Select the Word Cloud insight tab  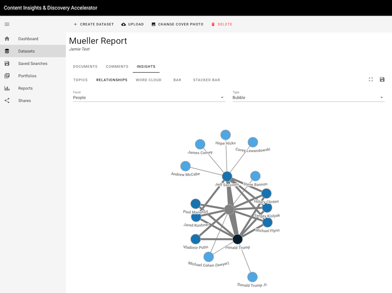[149, 80]
